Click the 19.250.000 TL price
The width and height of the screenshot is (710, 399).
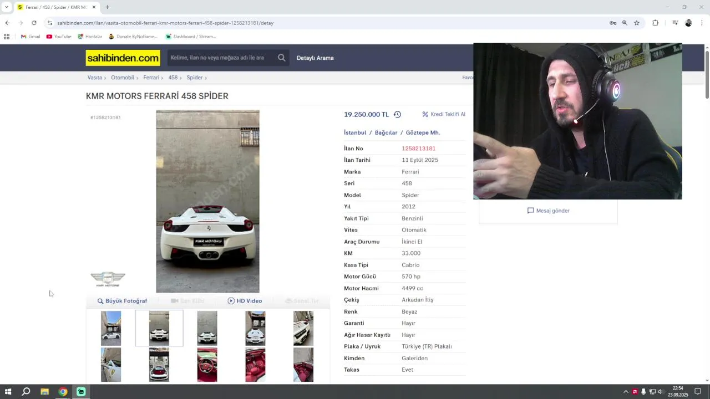pos(366,115)
